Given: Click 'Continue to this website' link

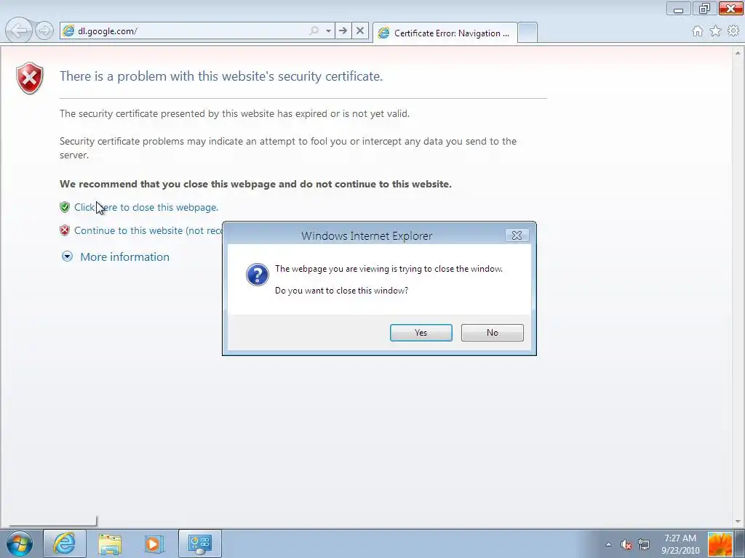Looking at the screenshot, I should point(148,230).
